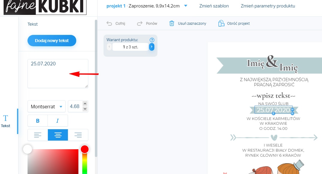Click the Ponów label

click(x=151, y=24)
